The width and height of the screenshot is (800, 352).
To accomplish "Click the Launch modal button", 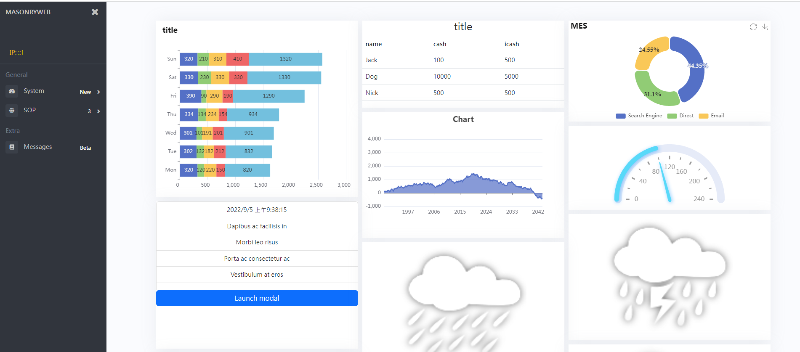I will 257,298.
